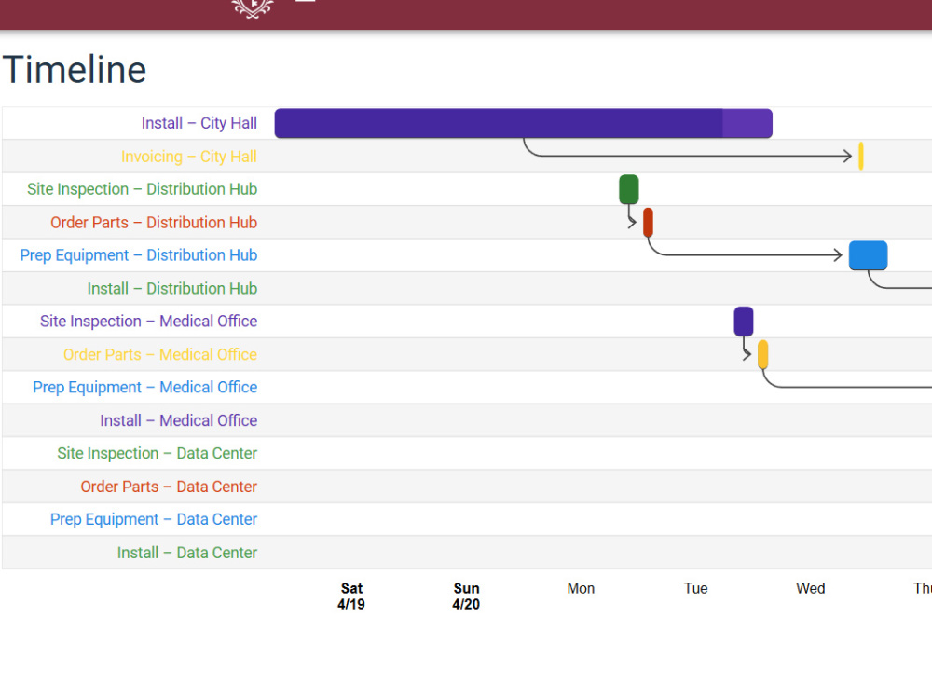
Task: Click the Install – City Hall purple bar
Action: (523, 123)
